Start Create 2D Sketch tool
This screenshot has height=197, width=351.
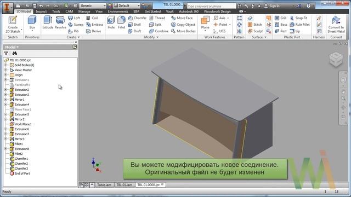pyautogui.click(x=13, y=24)
